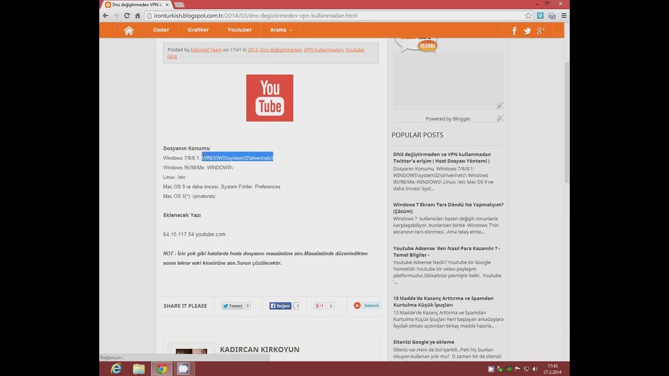Click the Google +1 share button
Image resolution: width=669 pixels, height=376 pixels.
coord(319,306)
